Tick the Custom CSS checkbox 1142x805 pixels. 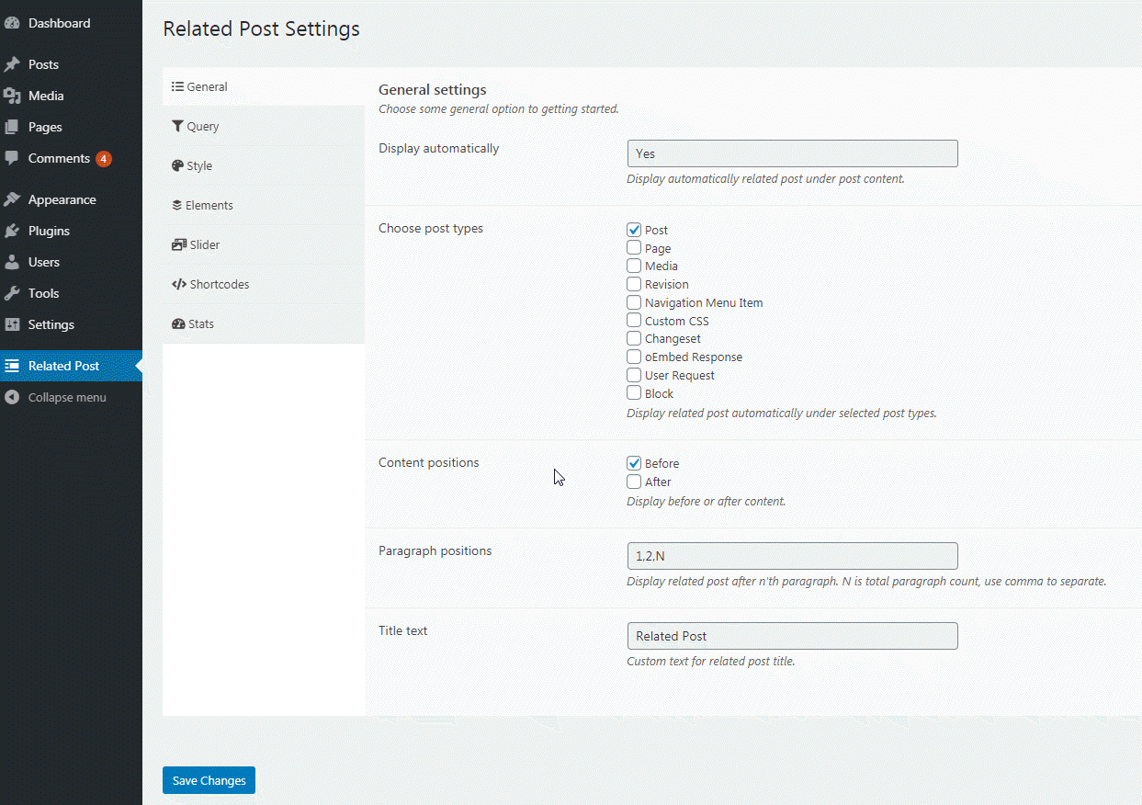click(x=634, y=321)
